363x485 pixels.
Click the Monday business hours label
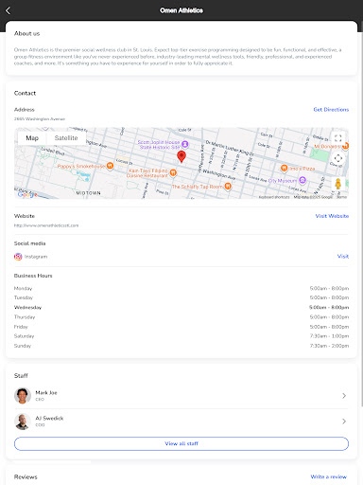[x=23, y=288]
